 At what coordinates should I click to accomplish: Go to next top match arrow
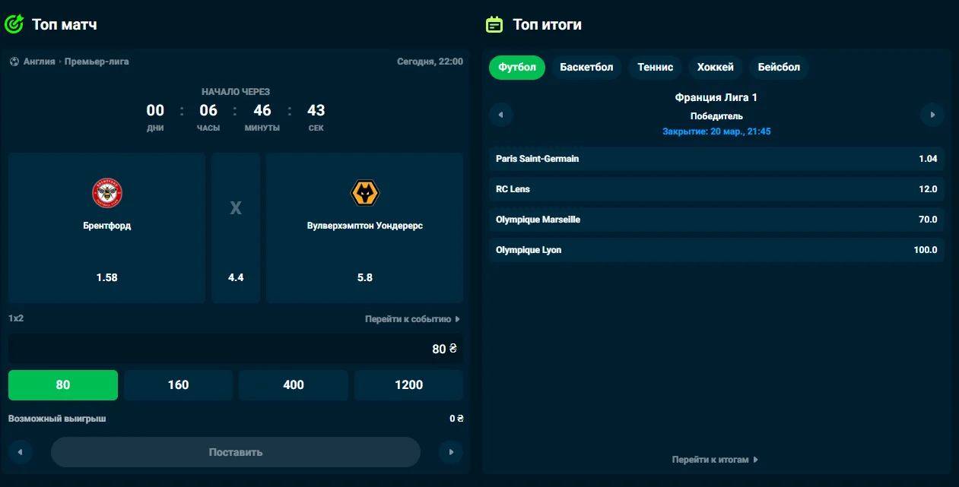451,452
